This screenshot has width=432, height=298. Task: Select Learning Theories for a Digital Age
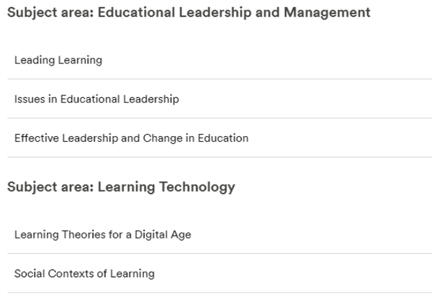pos(102,235)
